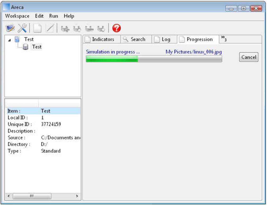Image resolution: width=267 pixels, height=205 pixels.
Task: Click the 'Description :' property label
Action: [21, 131]
